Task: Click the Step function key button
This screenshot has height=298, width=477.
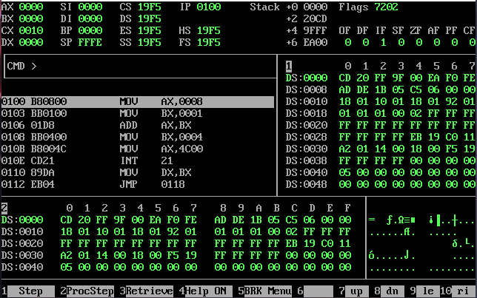Action: pyautogui.click(x=30, y=291)
